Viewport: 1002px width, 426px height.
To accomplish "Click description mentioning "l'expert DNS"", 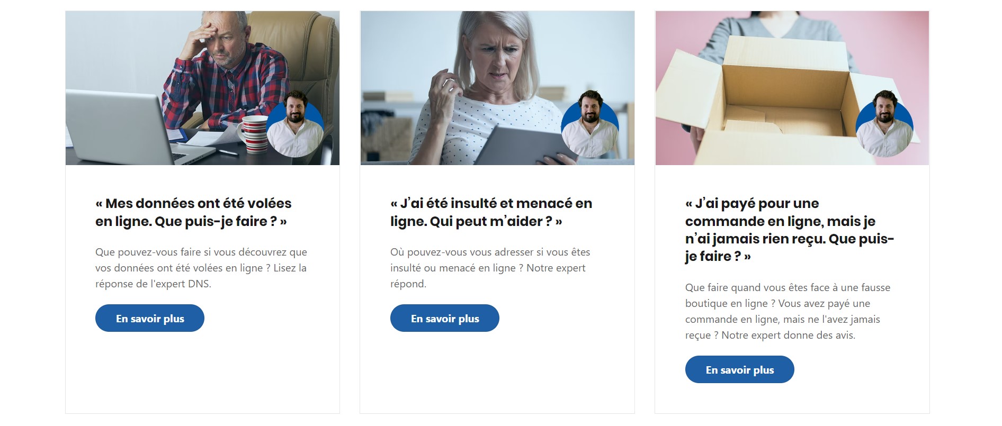I will point(201,268).
